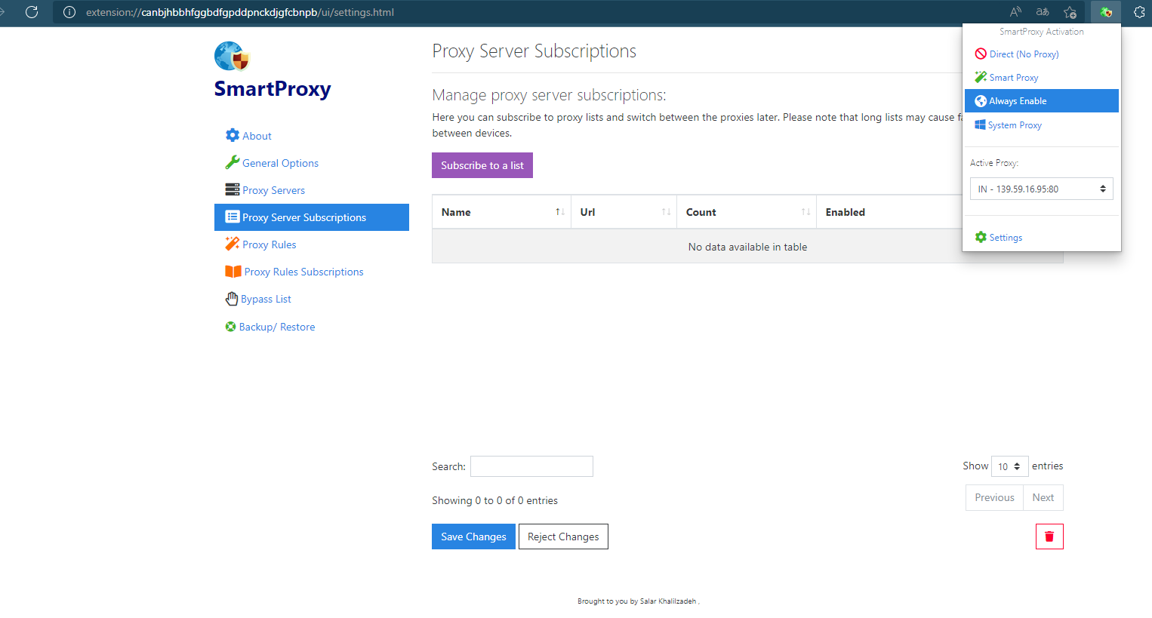Click the browser extensions puzzle icon
1152x618 pixels.
[1139, 12]
